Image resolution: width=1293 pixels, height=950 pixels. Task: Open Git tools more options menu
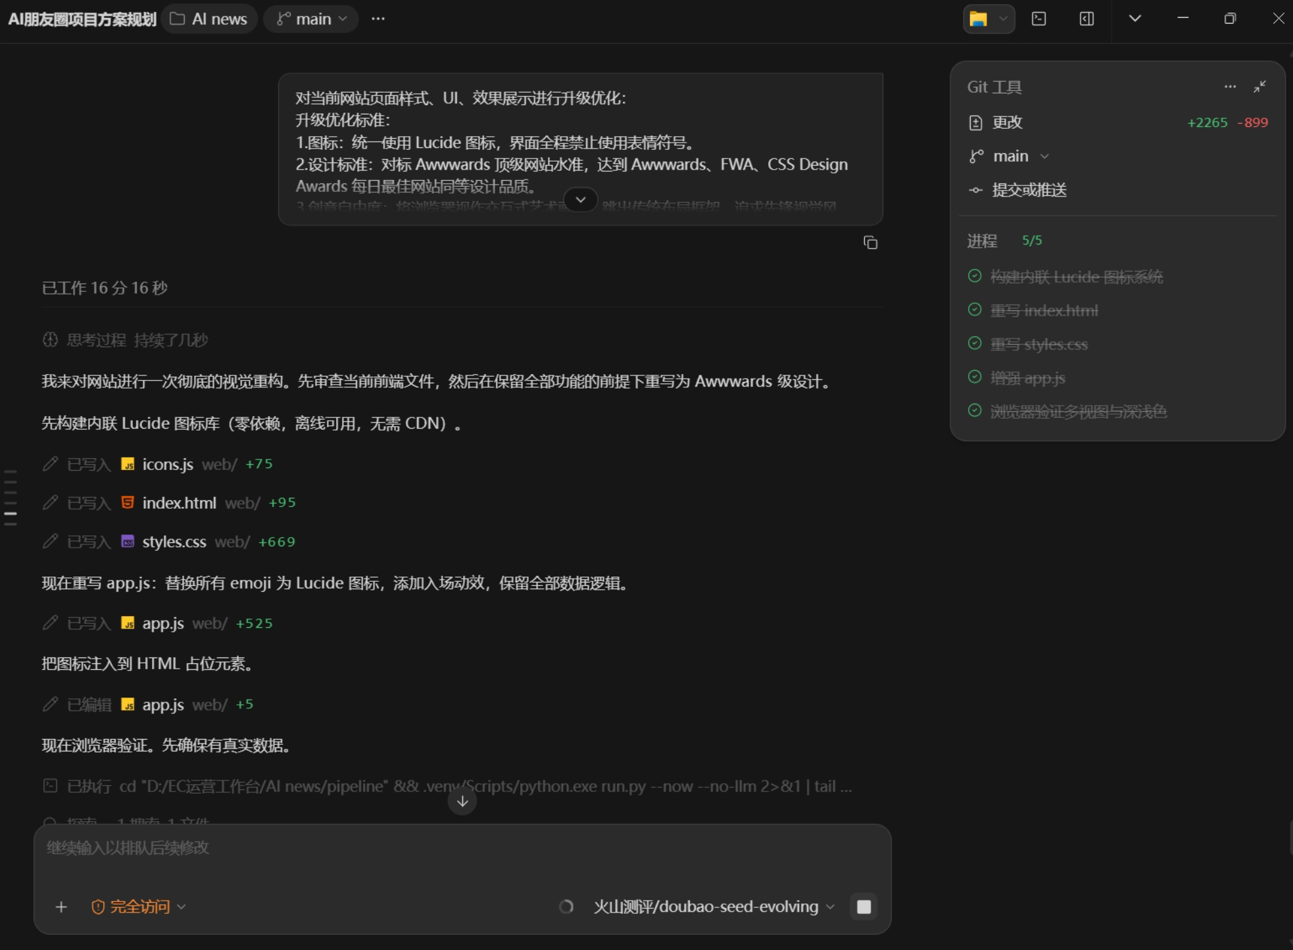pyautogui.click(x=1230, y=87)
